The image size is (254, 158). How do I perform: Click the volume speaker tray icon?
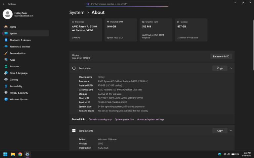[x=229, y=154]
